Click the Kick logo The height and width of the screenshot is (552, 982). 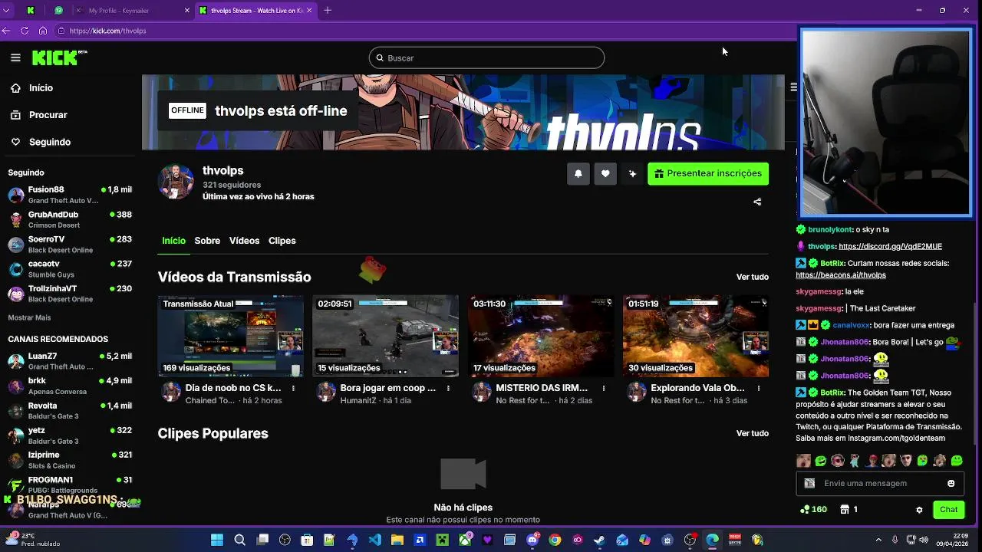59,58
